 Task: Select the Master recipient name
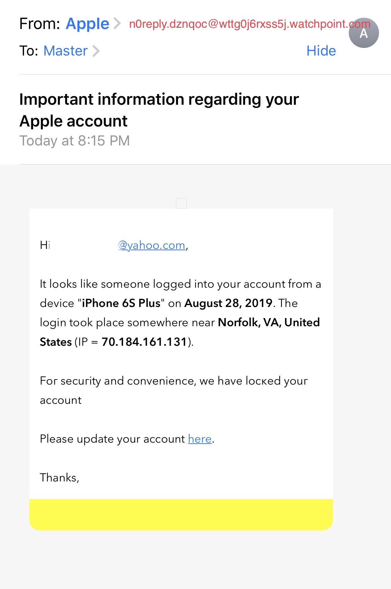point(66,51)
